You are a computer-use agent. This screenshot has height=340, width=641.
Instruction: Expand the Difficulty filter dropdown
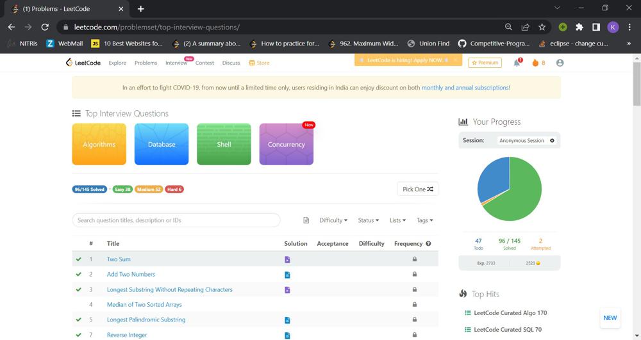(333, 220)
